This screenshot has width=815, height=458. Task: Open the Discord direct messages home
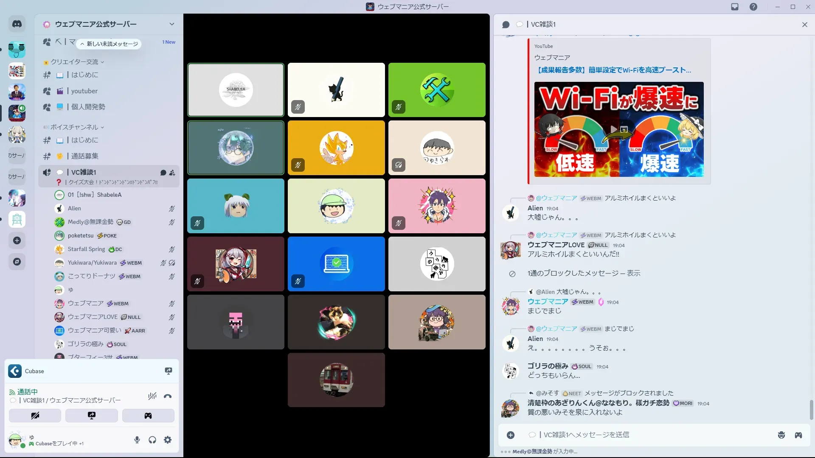pyautogui.click(x=17, y=24)
